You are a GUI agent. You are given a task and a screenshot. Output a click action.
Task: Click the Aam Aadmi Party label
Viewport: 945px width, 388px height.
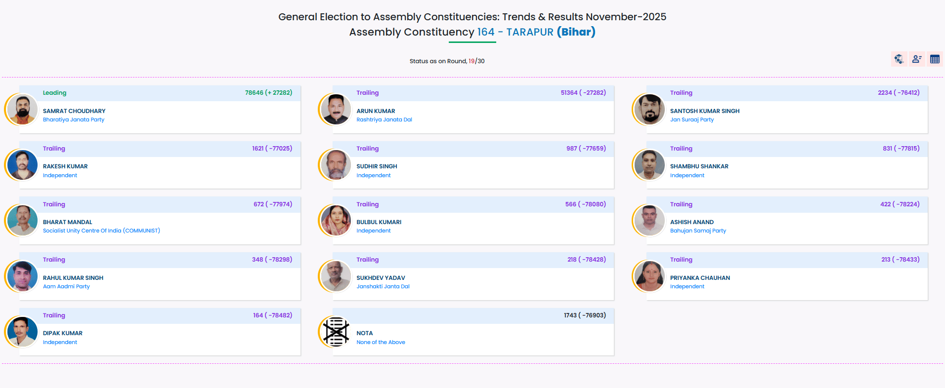point(66,286)
